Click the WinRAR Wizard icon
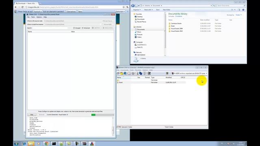 (x=141, y=73)
